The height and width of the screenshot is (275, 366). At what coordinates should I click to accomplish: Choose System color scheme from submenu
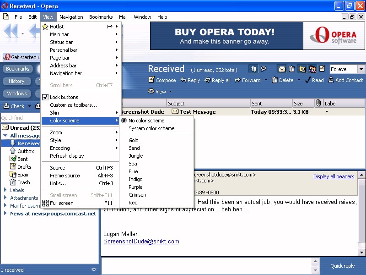[x=151, y=128]
